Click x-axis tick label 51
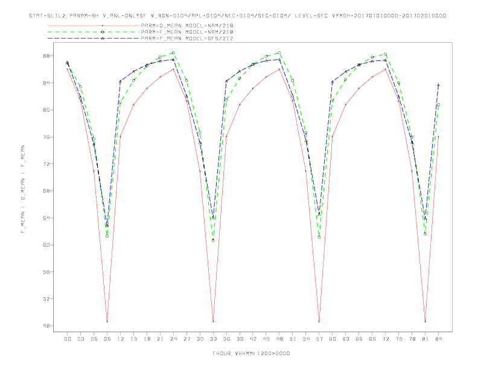Image resolution: width=478 pixels, height=369 pixels. 293,339
